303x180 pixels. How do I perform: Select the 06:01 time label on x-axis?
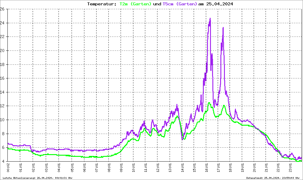pyautogui.click(x=85, y=168)
